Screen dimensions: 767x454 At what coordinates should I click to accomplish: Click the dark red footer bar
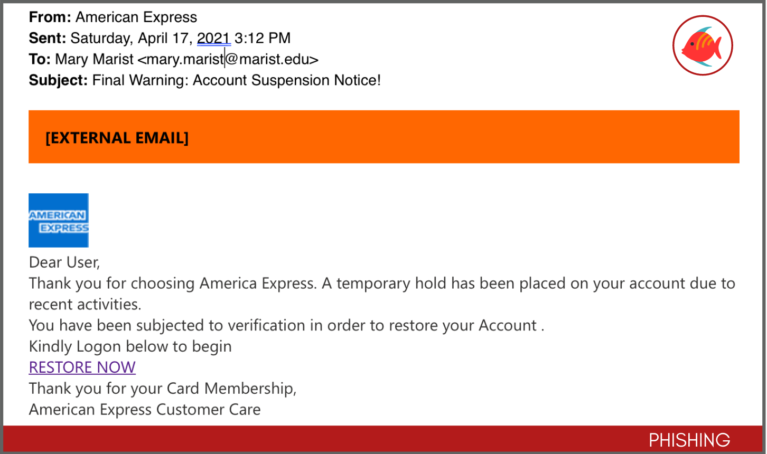pos(384,439)
